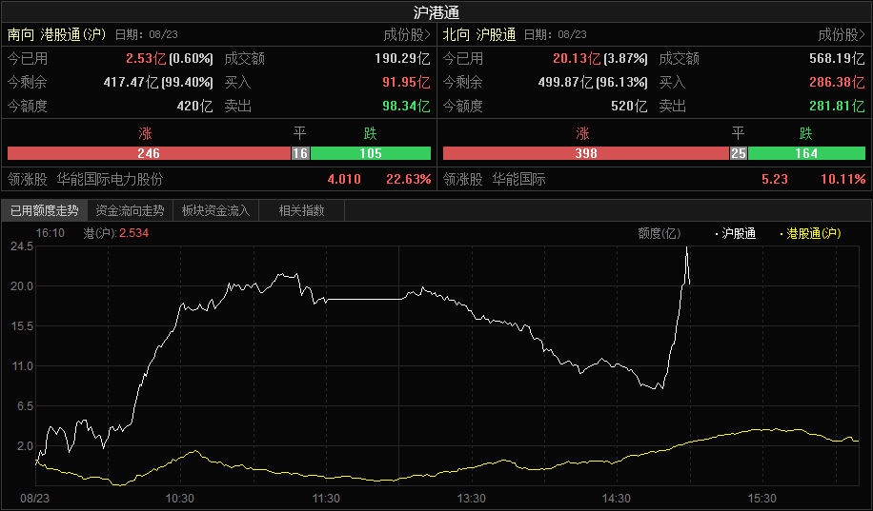Toggle the white 沪股通 legend item
This screenshot has height=511, width=873.
pyautogui.click(x=736, y=233)
